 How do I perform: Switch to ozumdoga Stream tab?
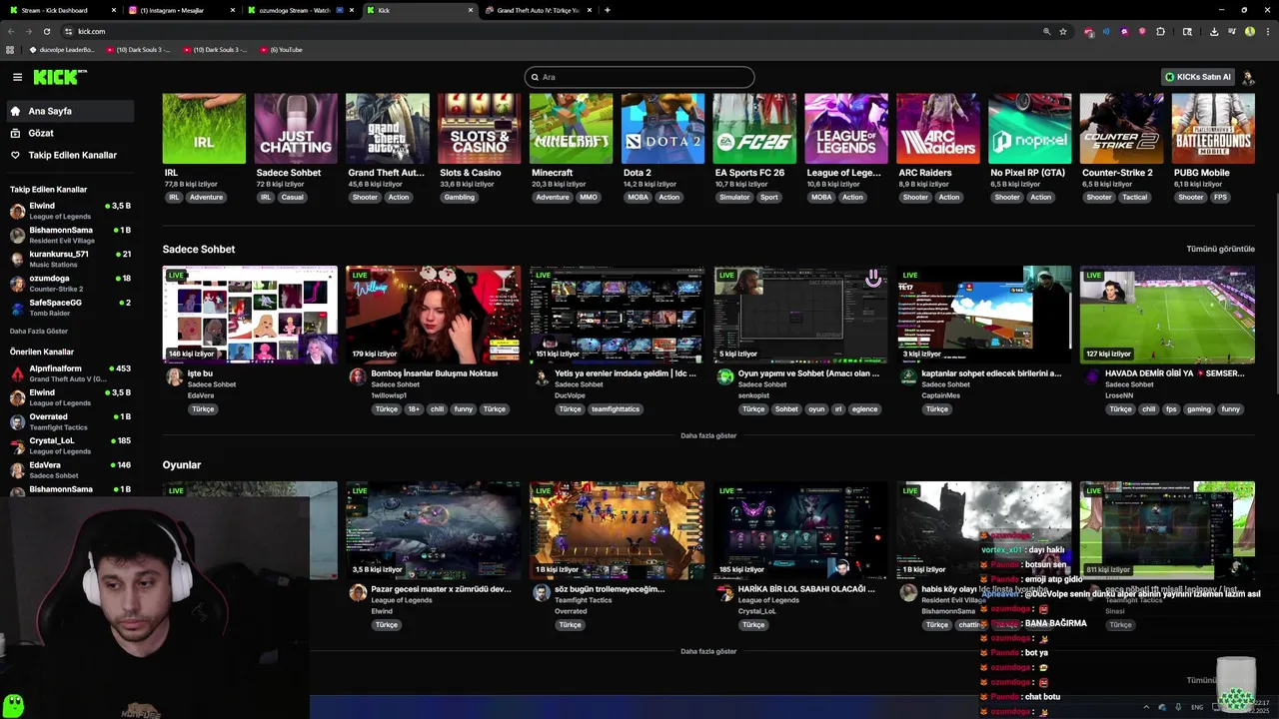pyautogui.click(x=302, y=10)
